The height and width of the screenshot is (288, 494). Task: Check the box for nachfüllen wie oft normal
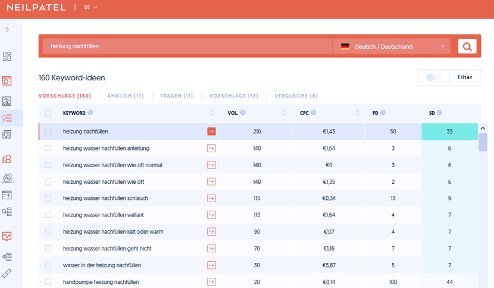click(48, 165)
